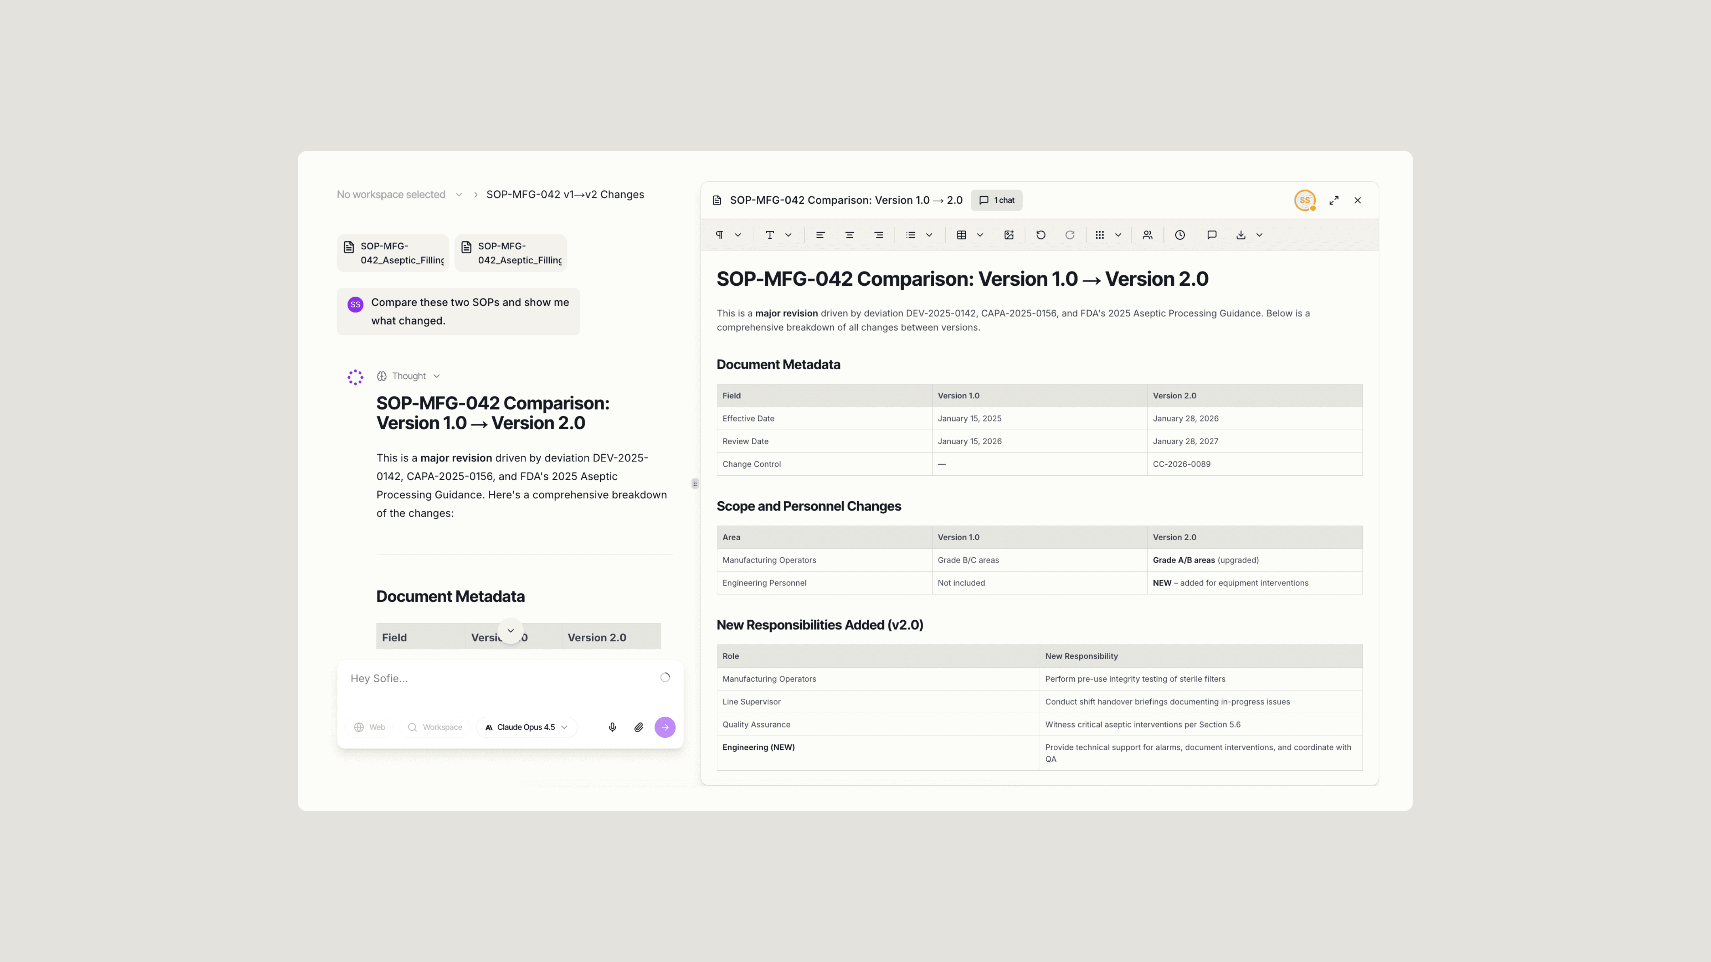Open the table options dropdown arrow
This screenshot has width=1711, height=962.
pyautogui.click(x=980, y=235)
